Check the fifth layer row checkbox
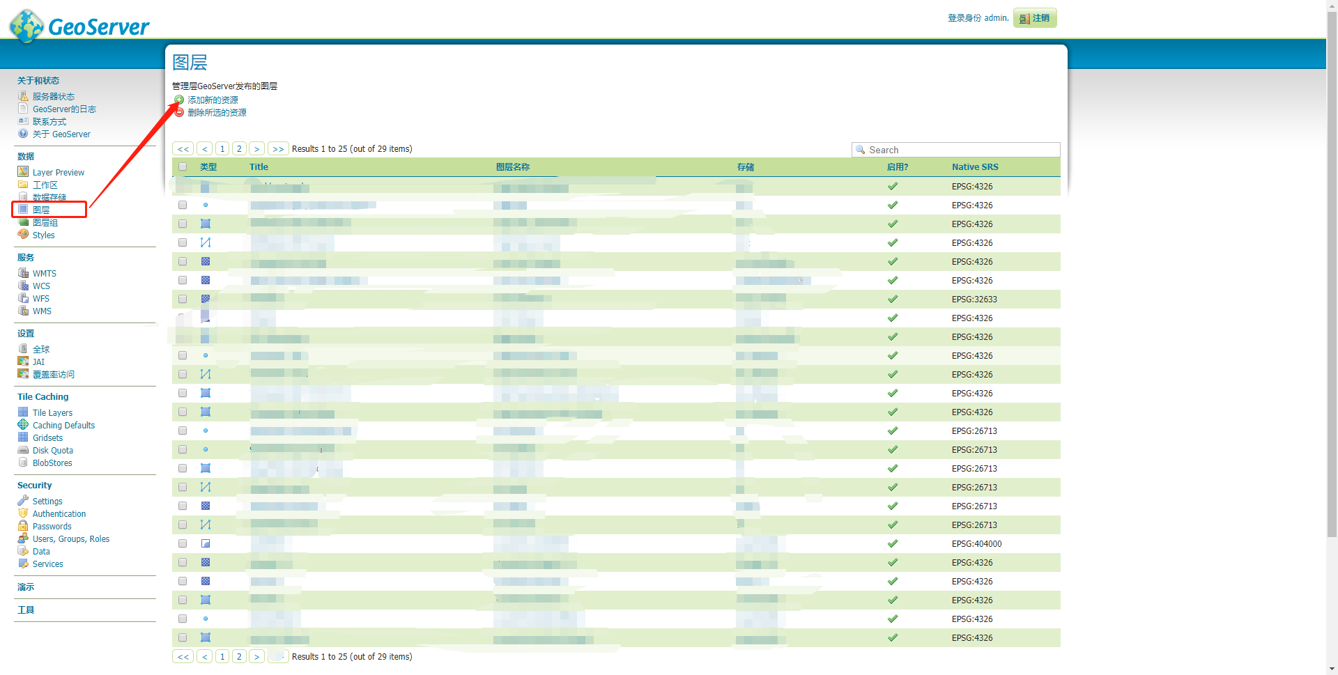The image size is (1338, 675). coord(183,261)
